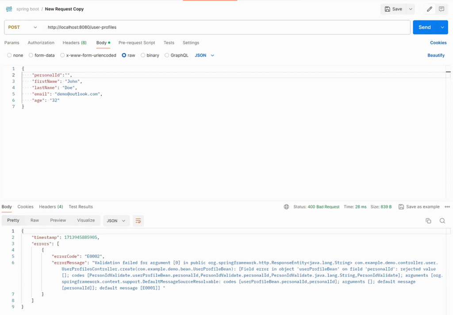Click the 400 Bad Request status

(323, 207)
